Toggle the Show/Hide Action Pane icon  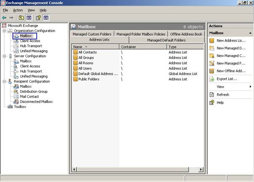(46, 18)
